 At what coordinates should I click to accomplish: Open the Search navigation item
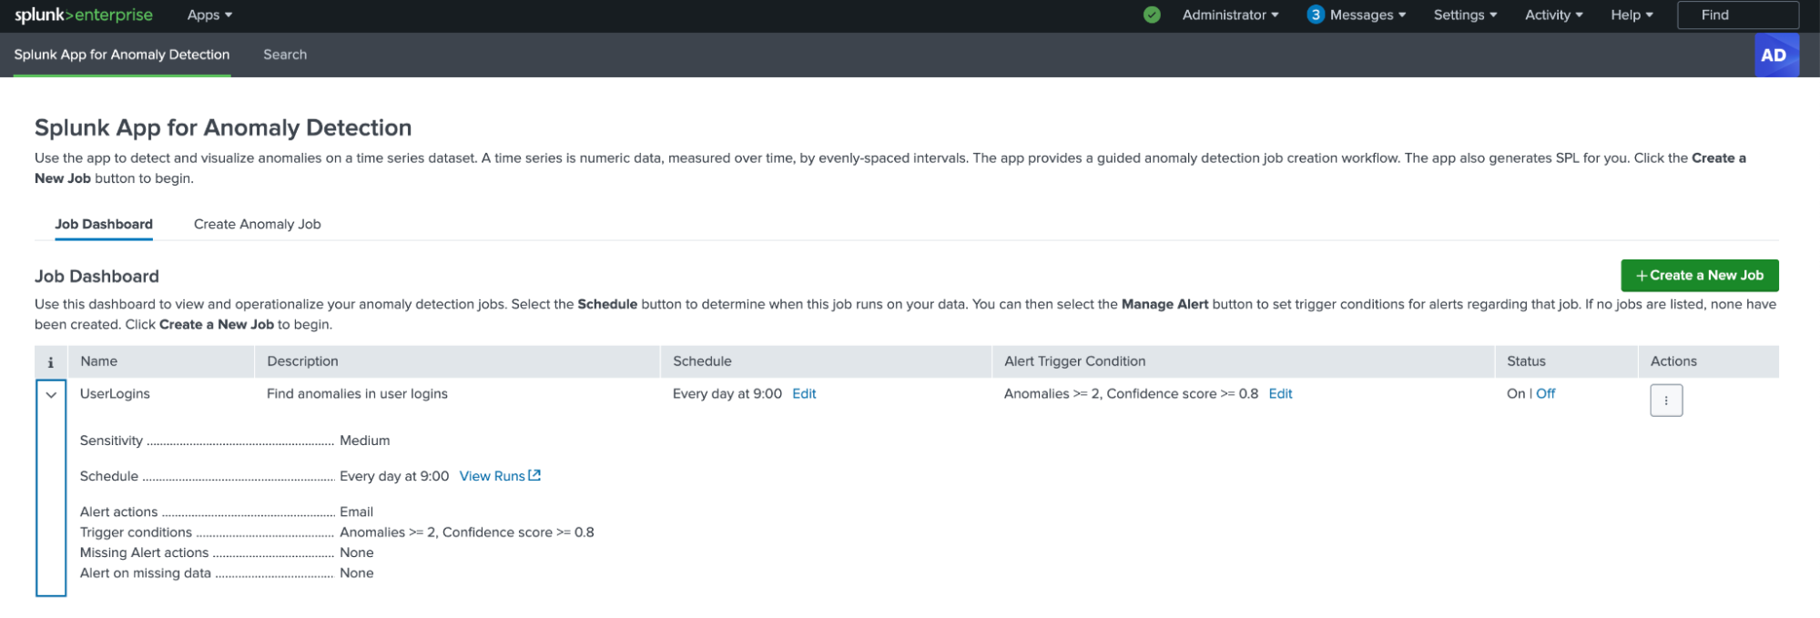[285, 56]
